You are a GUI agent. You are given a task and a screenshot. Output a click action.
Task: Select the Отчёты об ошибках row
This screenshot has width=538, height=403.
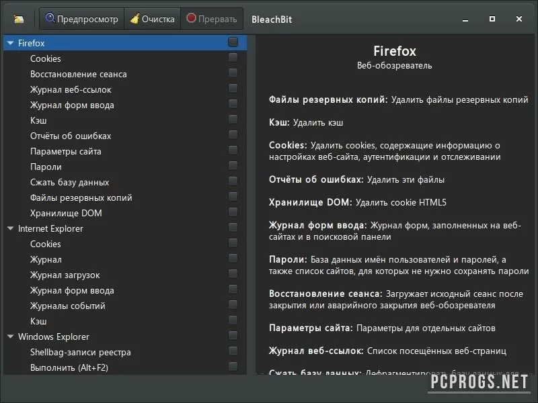(125, 136)
